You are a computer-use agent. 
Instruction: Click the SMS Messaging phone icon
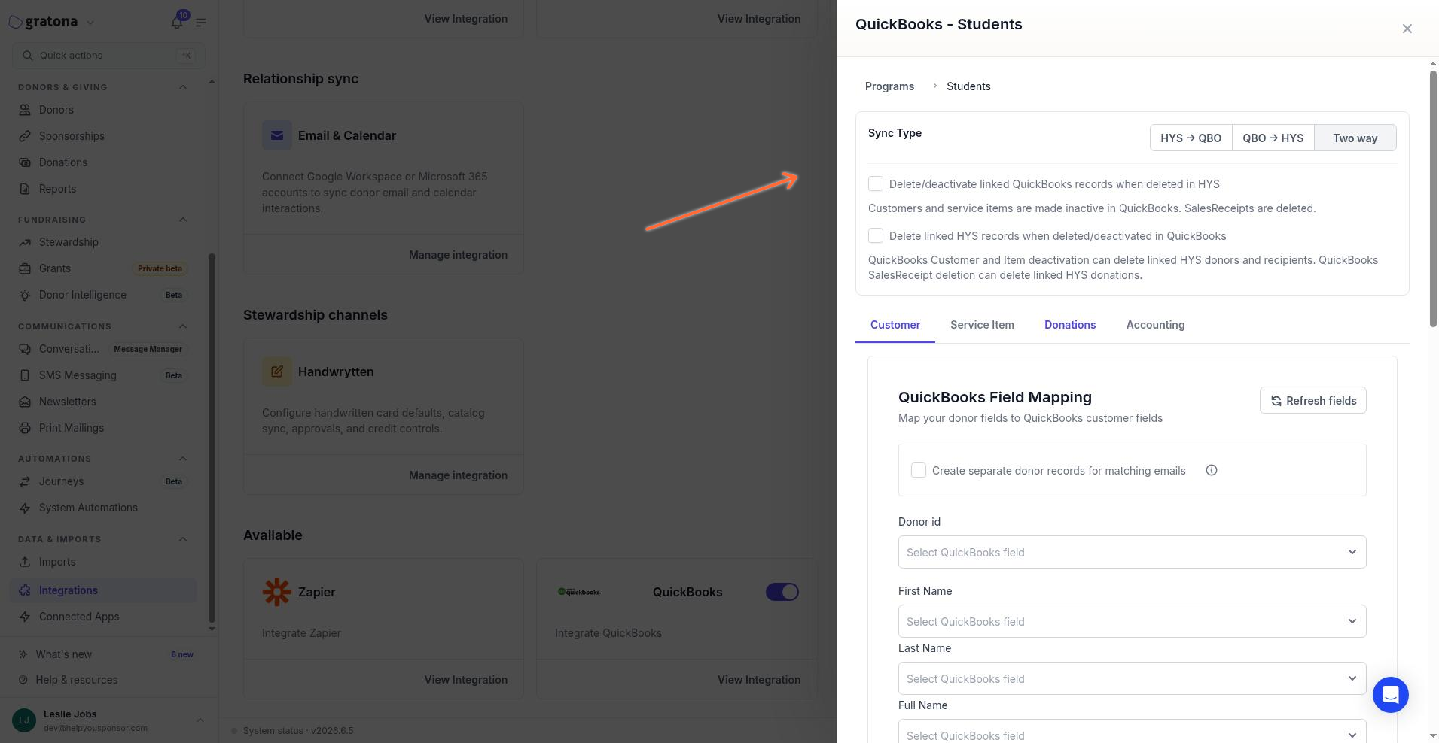click(x=25, y=375)
